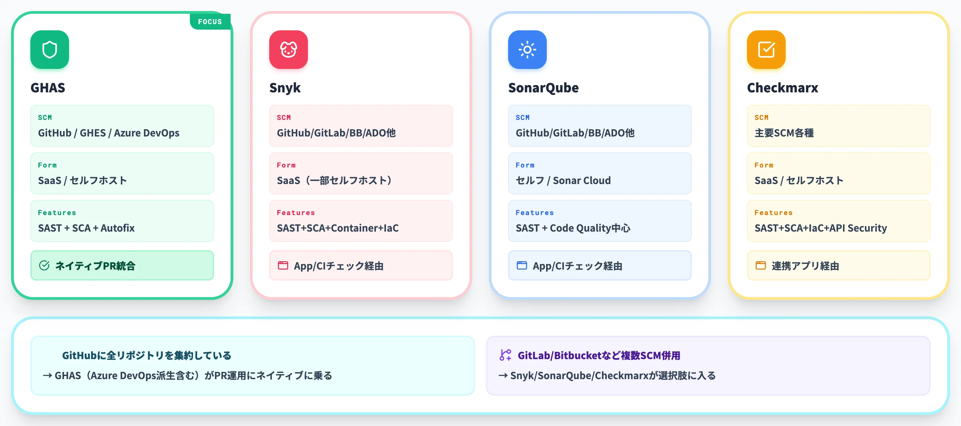Click the green shield icon for GHAS
961x426 pixels.
tap(50, 50)
